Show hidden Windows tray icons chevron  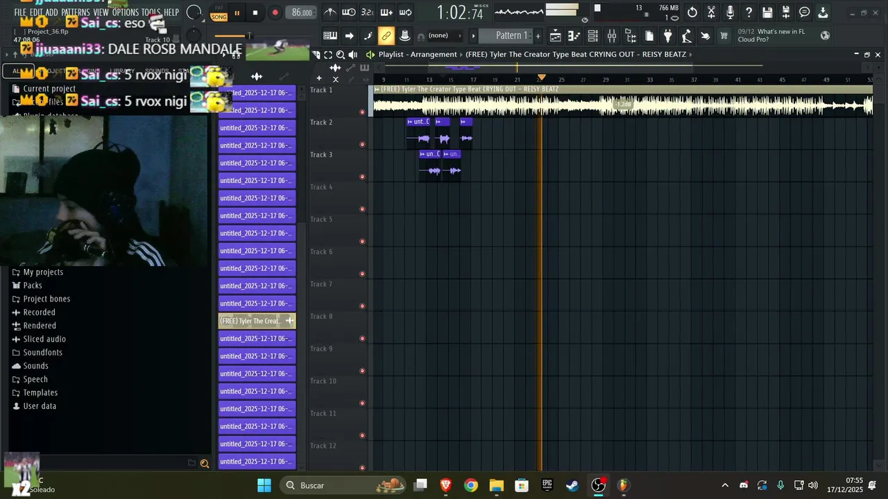pyautogui.click(x=725, y=485)
